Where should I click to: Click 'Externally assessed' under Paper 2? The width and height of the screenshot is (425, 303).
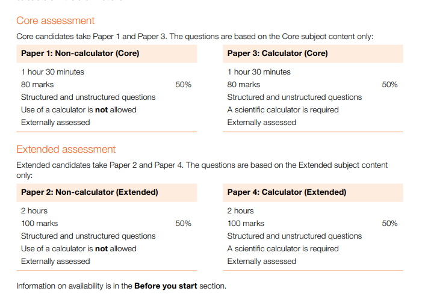(x=55, y=262)
